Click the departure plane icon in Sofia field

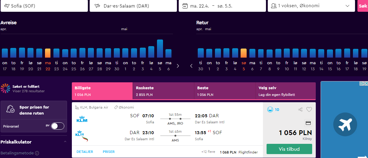click(7, 6)
